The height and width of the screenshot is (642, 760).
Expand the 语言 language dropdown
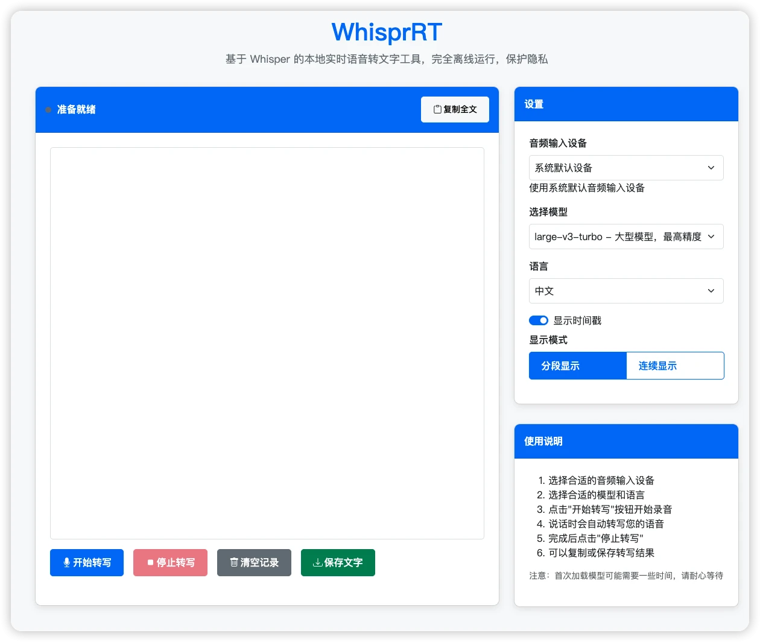tap(626, 291)
